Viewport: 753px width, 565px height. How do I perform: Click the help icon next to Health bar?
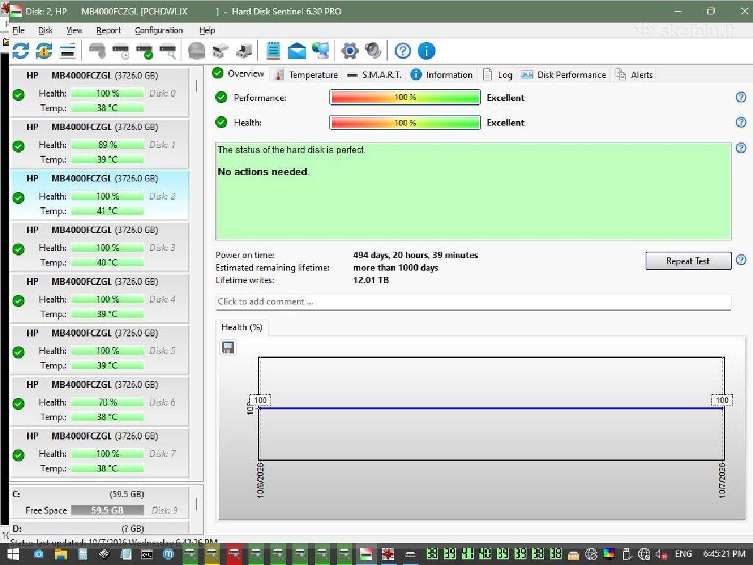click(741, 122)
